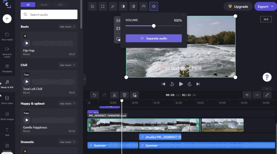Screen dimensions: 277x154
Task: Select the SFX tab
Action: click(x=60, y=5)
